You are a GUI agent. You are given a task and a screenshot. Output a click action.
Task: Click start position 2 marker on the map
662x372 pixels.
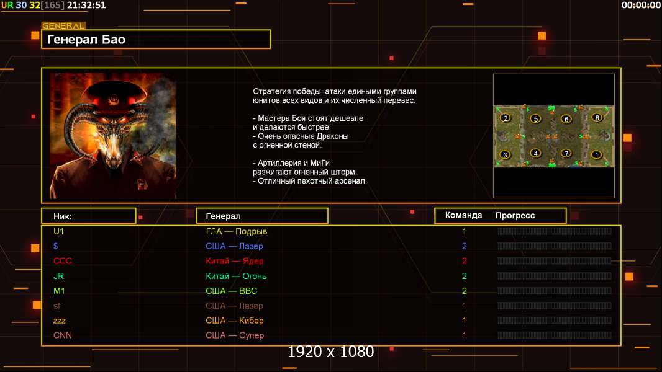[x=506, y=118]
